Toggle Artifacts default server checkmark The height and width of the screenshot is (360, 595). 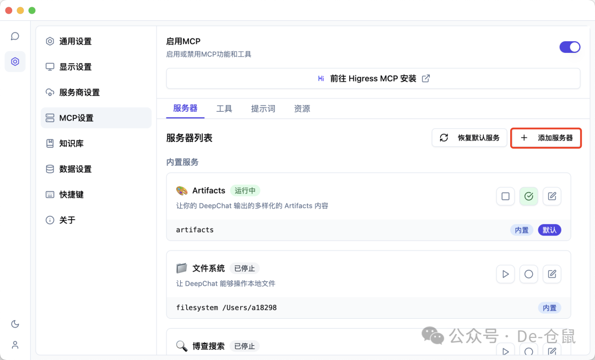tap(529, 197)
